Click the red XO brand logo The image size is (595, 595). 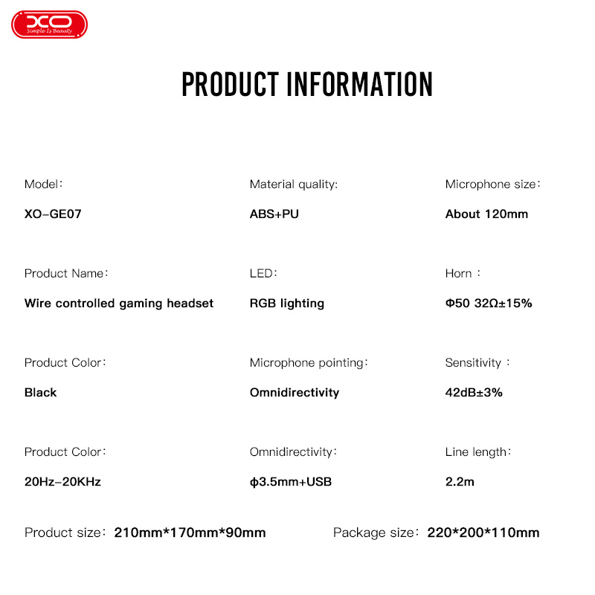50,23
